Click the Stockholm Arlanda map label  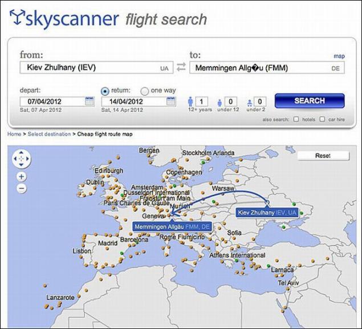click(x=208, y=153)
